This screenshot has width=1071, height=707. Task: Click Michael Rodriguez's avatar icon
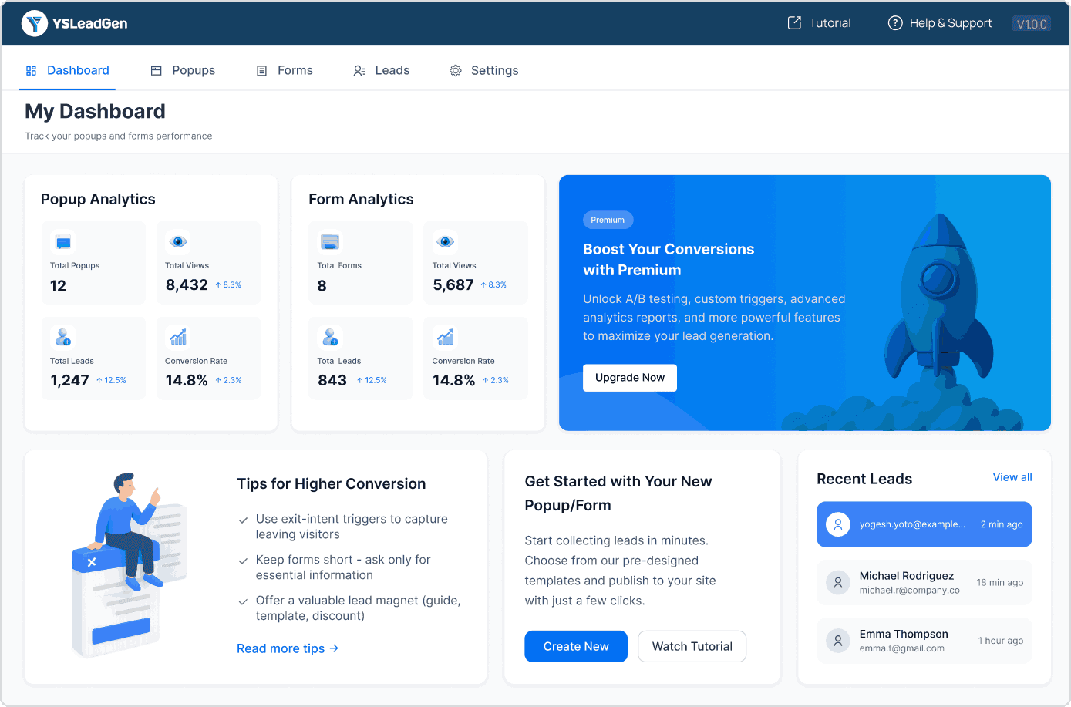coord(837,582)
